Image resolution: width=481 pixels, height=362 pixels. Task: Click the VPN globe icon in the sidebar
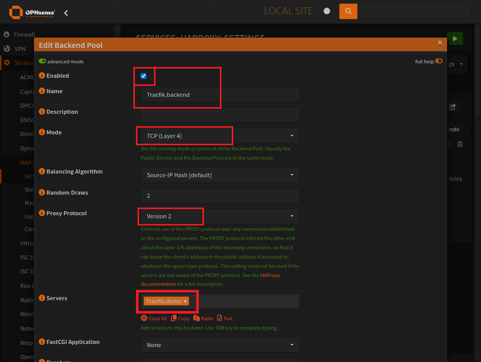(x=7, y=48)
